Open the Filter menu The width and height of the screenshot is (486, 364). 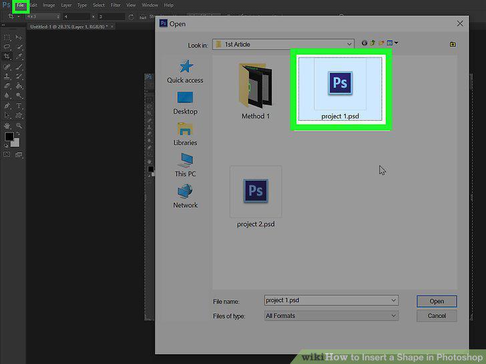coord(115,5)
